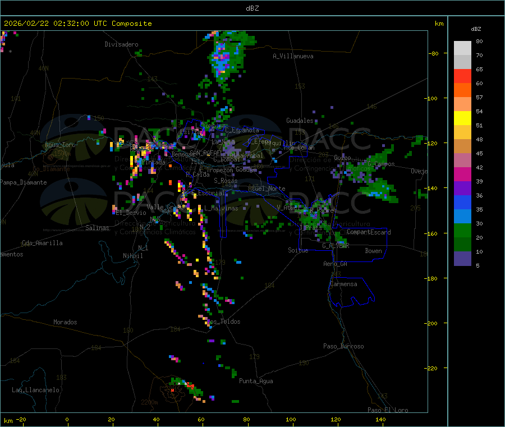Click the A_Villanueva map label
The image size is (505, 427).
pos(293,56)
